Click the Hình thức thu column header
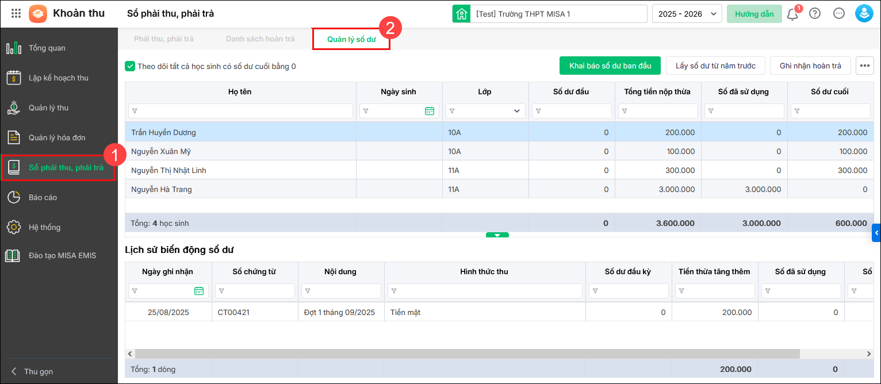Image resolution: width=881 pixels, height=384 pixels. [485, 271]
